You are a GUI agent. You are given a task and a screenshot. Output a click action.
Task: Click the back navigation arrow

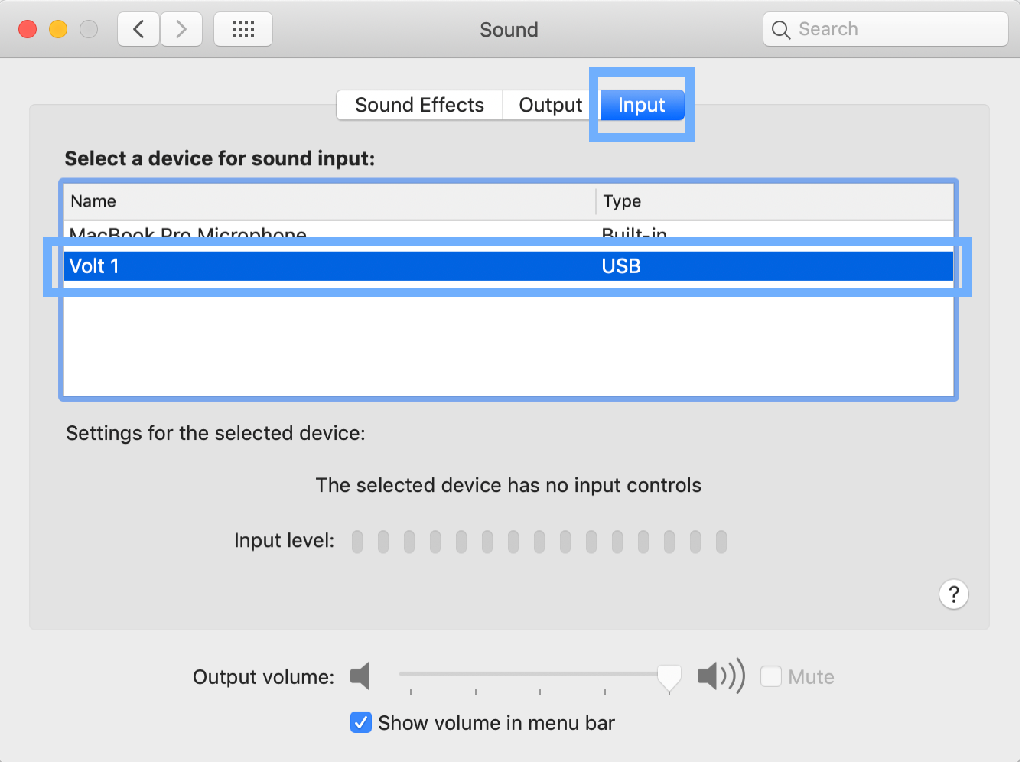click(138, 28)
